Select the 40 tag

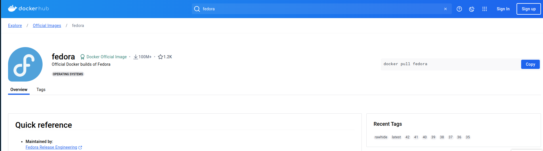tap(425, 137)
